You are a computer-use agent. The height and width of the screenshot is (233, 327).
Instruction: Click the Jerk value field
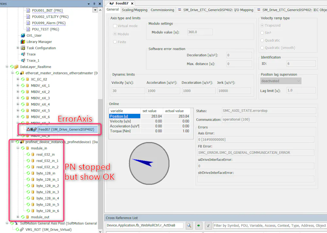pyautogui.click(x=234, y=91)
